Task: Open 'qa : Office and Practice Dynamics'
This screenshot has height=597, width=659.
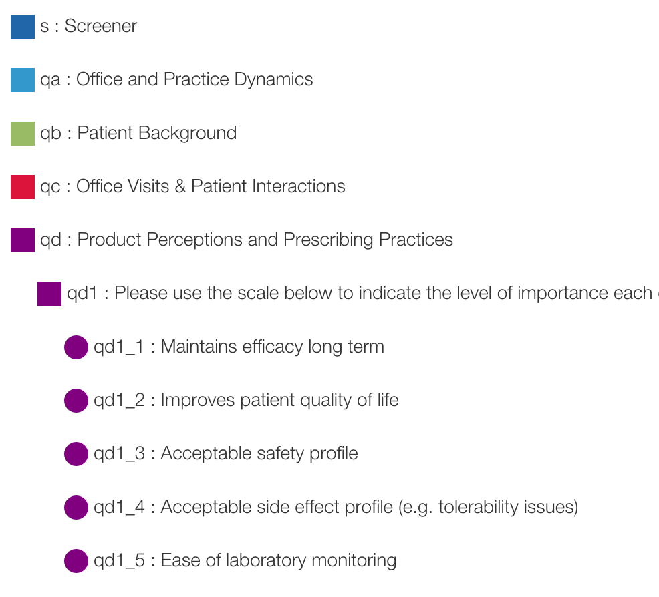Action: click(176, 80)
